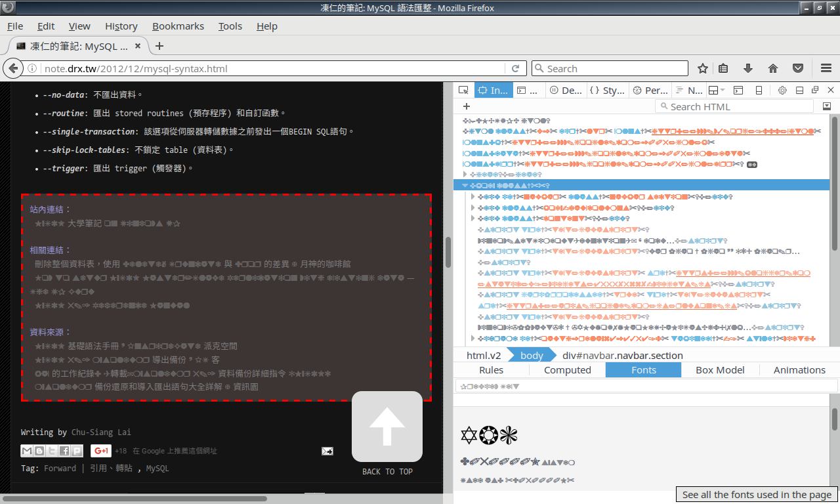
Task: Click the markup view vertical scrollbar
Action: click(x=835, y=182)
